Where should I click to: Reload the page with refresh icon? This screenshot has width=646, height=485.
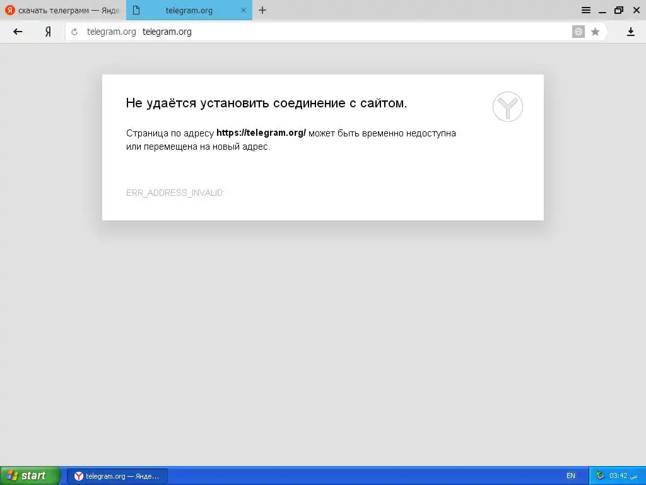click(74, 32)
